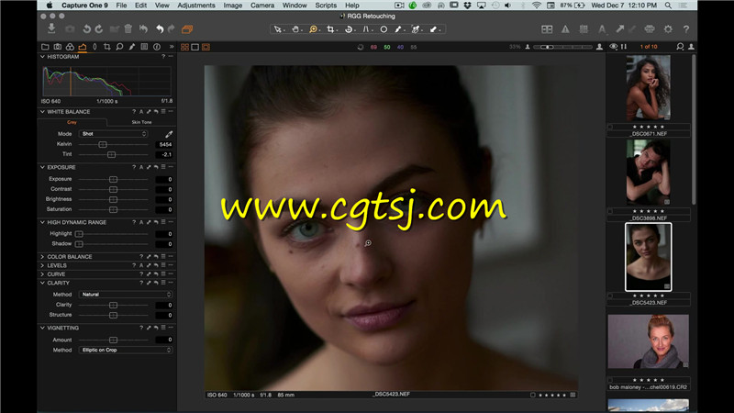This screenshot has height=413, width=734.
Task: Click the thumbnail size slider handle
Action: 547,47
